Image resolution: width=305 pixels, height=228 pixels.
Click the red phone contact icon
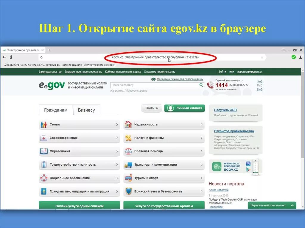[x=210, y=85]
